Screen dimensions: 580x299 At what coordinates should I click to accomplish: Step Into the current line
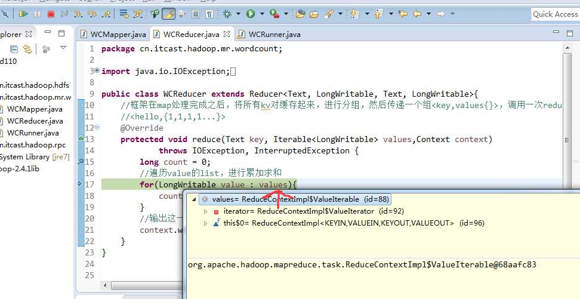[78, 14]
